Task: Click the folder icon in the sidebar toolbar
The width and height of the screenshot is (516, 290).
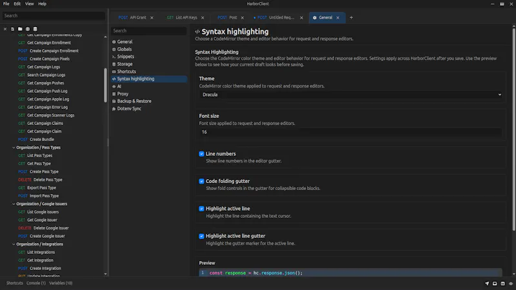Action: [x=20, y=29]
